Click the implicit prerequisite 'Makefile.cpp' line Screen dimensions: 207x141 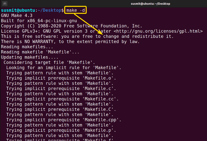coord(64,120)
